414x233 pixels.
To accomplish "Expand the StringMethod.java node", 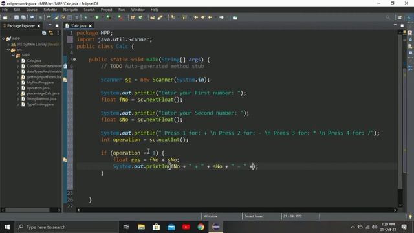I will [x=18, y=99].
